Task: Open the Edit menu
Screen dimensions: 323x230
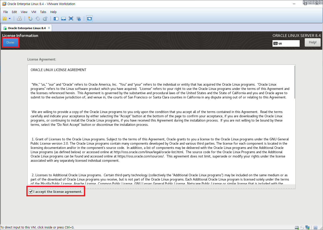Action: click(14, 12)
